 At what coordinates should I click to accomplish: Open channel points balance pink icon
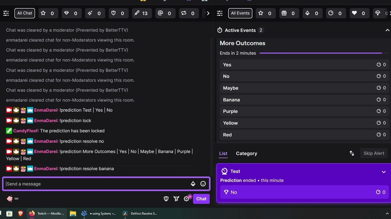coord(9,199)
